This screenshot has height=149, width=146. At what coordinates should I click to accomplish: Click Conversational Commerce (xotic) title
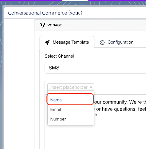45,13
